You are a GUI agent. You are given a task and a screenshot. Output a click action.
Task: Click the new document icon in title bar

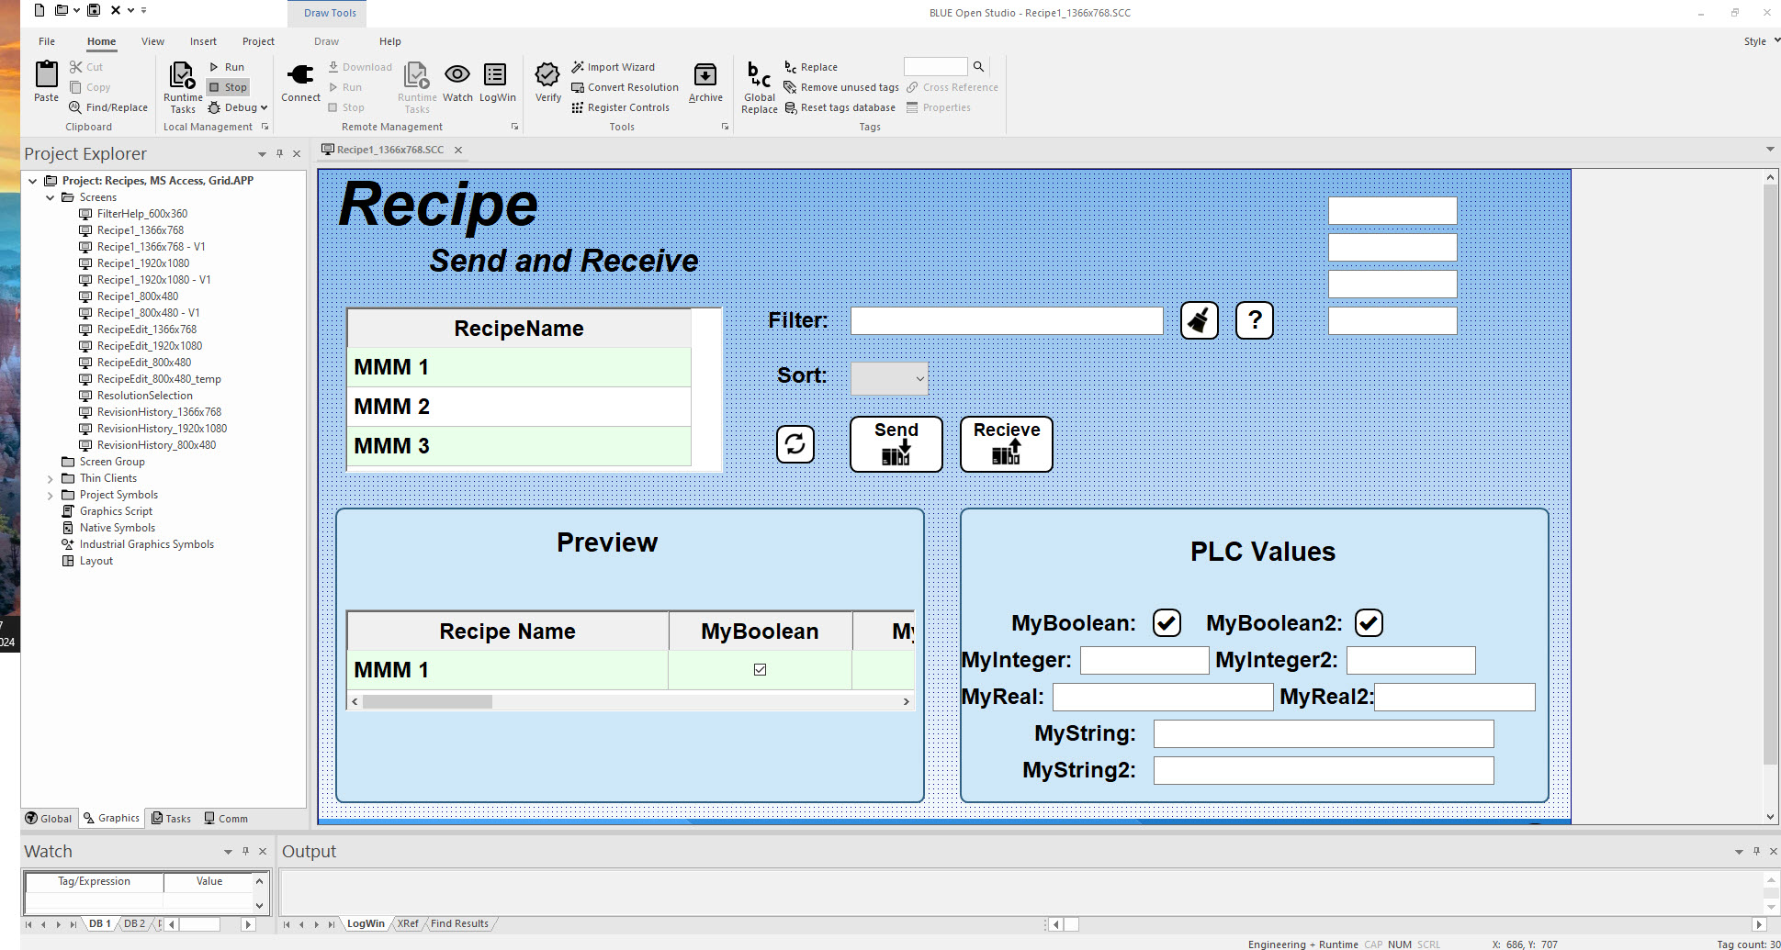click(39, 11)
